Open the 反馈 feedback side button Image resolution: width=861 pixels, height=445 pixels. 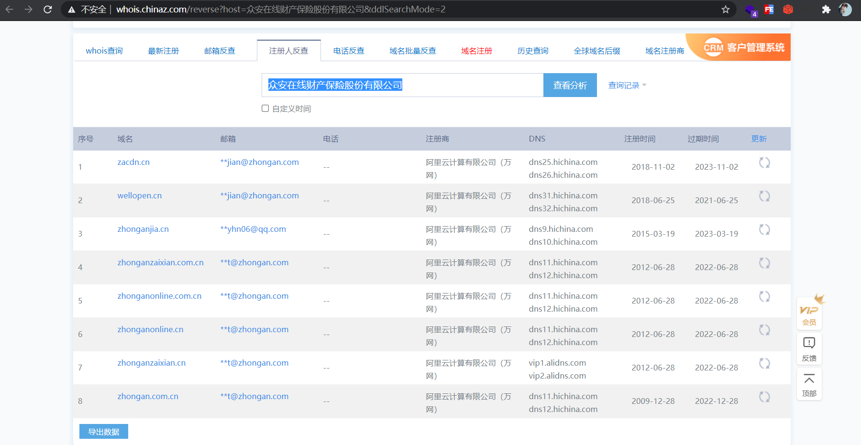(x=809, y=349)
